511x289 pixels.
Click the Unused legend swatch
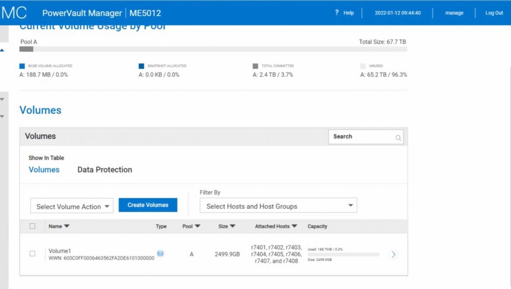pyautogui.click(x=363, y=66)
